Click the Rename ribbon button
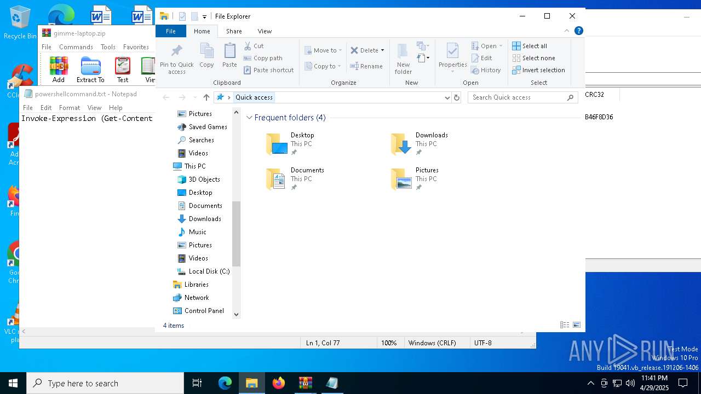 pyautogui.click(x=366, y=66)
